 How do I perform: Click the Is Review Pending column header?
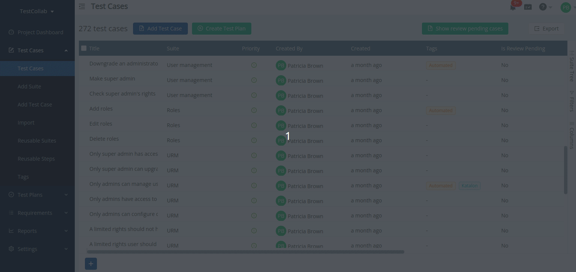tap(523, 49)
